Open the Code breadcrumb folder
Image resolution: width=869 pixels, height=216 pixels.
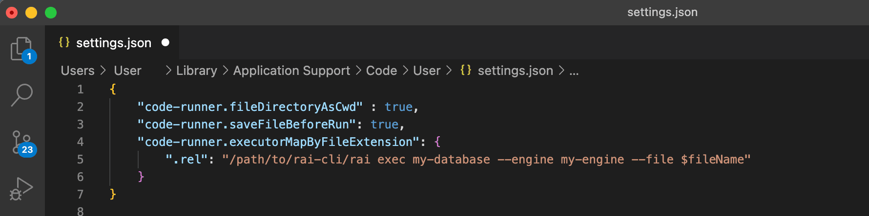(x=381, y=71)
